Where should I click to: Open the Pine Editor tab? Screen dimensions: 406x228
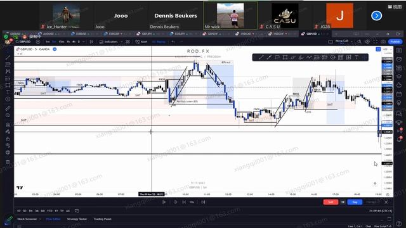tap(53, 219)
